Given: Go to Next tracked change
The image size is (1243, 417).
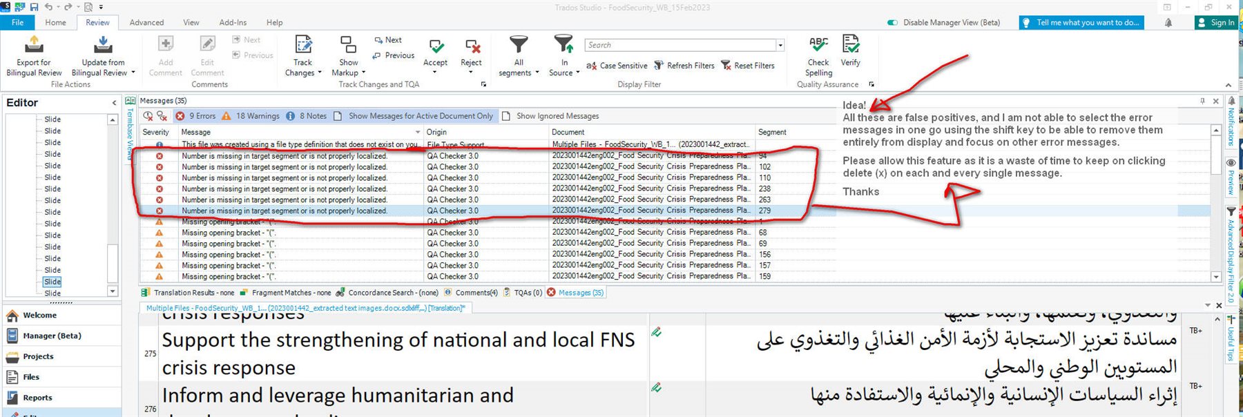Looking at the screenshot, I should pos(388,40).
